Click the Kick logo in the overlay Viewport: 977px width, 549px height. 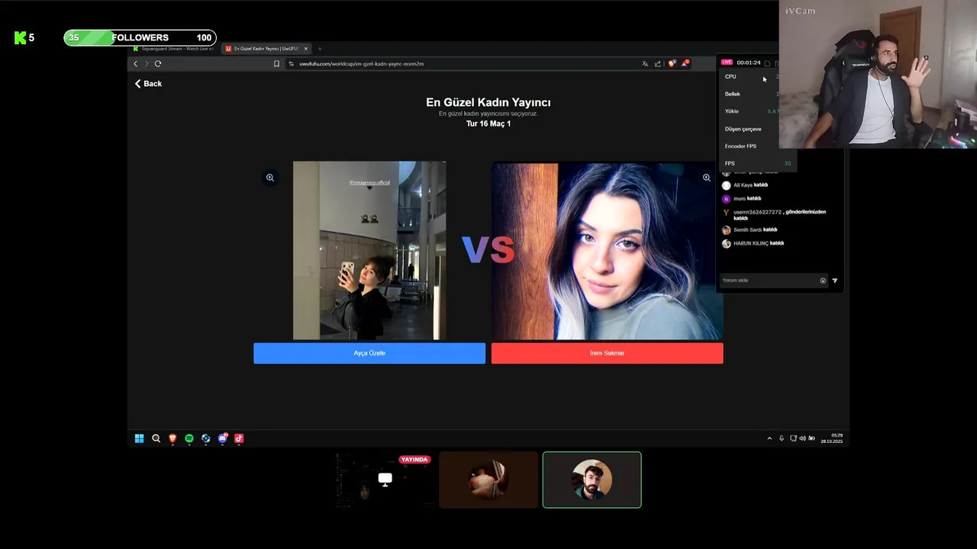coord(21,37)
